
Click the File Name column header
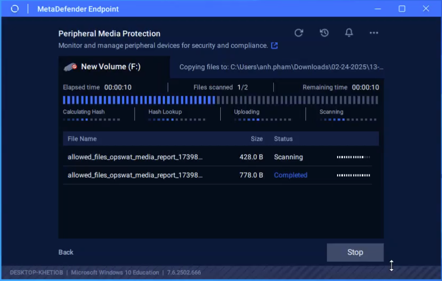coord(82,139)
